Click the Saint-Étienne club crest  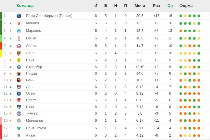pos(19,128)
